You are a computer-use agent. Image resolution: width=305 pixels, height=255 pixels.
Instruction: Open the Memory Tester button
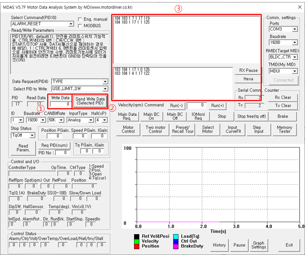(x=284, y=129)
